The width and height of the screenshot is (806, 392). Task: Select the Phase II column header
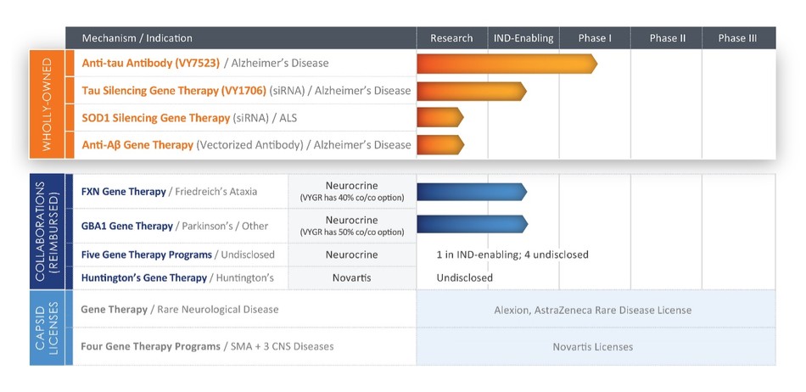tap(667, 38)
